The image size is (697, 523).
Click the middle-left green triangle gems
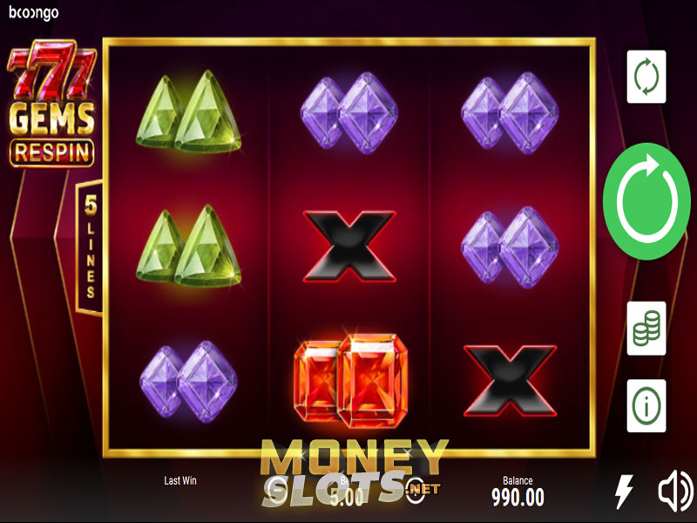pyautogui.click(x=188, y=246)
